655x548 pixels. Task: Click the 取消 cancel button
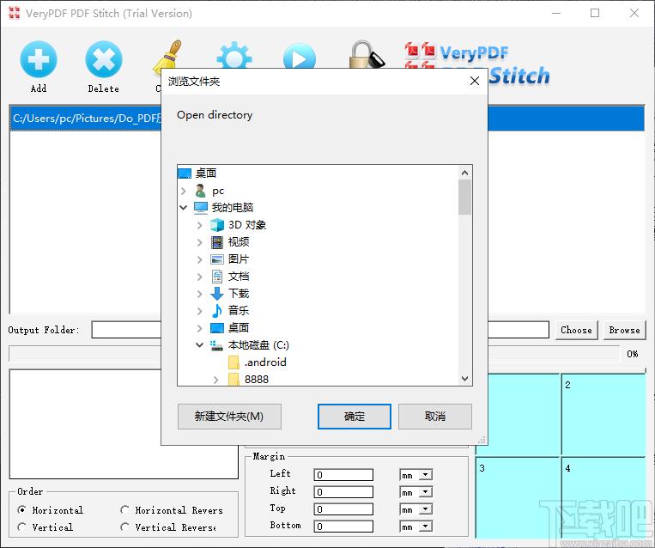[435, 417]
